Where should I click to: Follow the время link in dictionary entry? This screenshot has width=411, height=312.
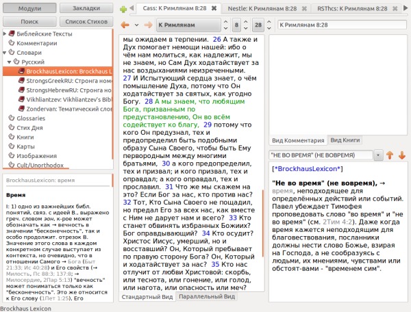[282, 191]
